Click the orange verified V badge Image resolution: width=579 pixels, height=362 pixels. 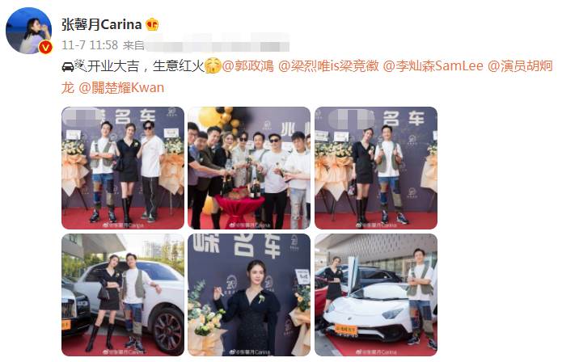pyautogui.click(x=46, y=47)
